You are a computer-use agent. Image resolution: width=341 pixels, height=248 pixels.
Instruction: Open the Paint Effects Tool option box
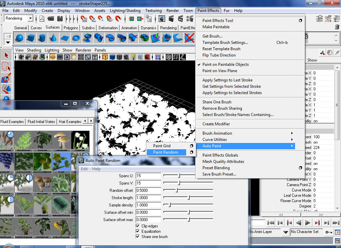(x=300, y=21)
